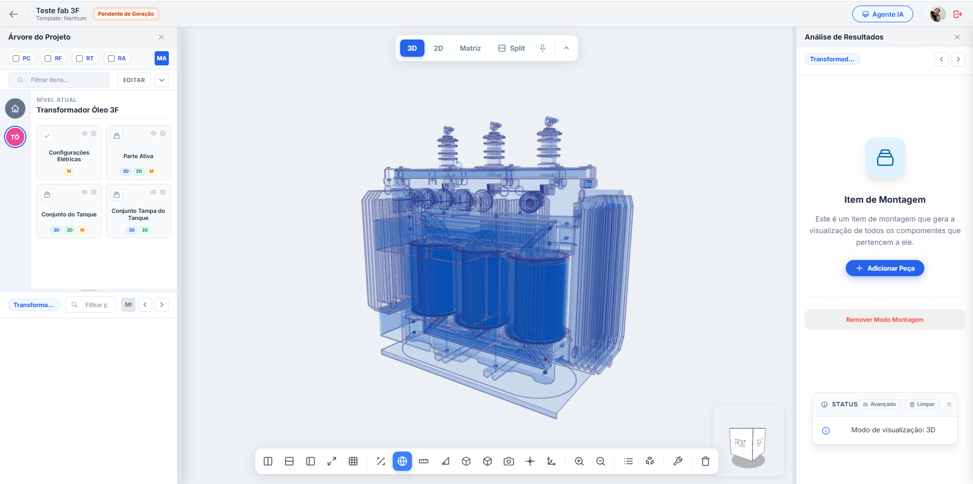
Task: Click the coordinate axes icon
Action: tap(551, 461)
